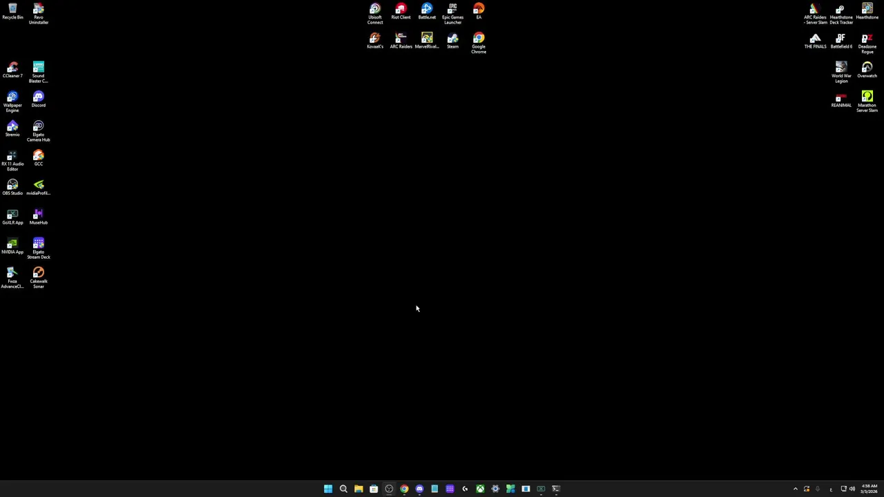
Task: Select the GoXLR App desktop icon
Action: (12, 217)
